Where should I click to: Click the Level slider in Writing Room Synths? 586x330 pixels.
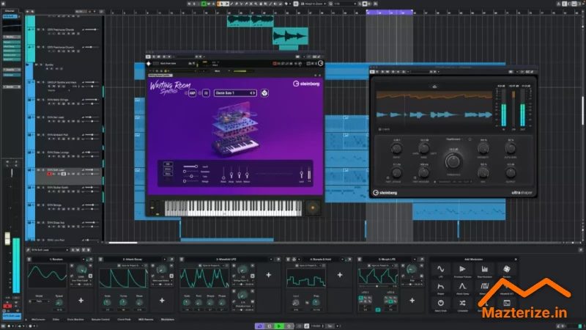[x=302, y=174]
